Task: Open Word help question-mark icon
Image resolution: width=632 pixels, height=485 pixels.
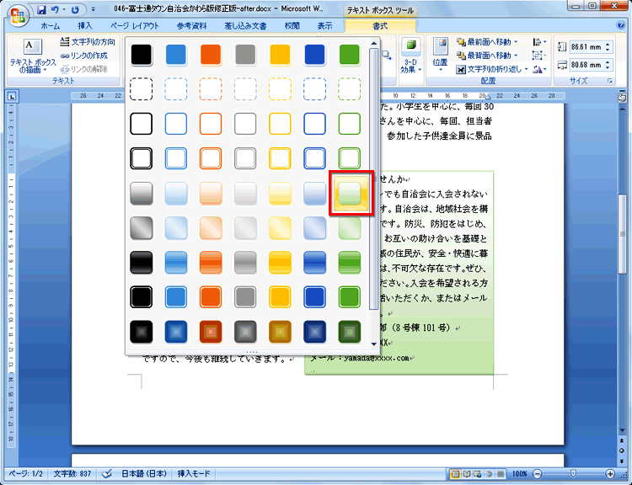Action: coord(621,25)
